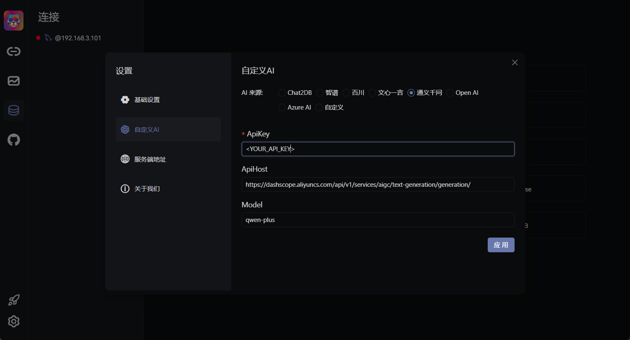Click the AI 来源 label
630x340 pixels.
252,93
